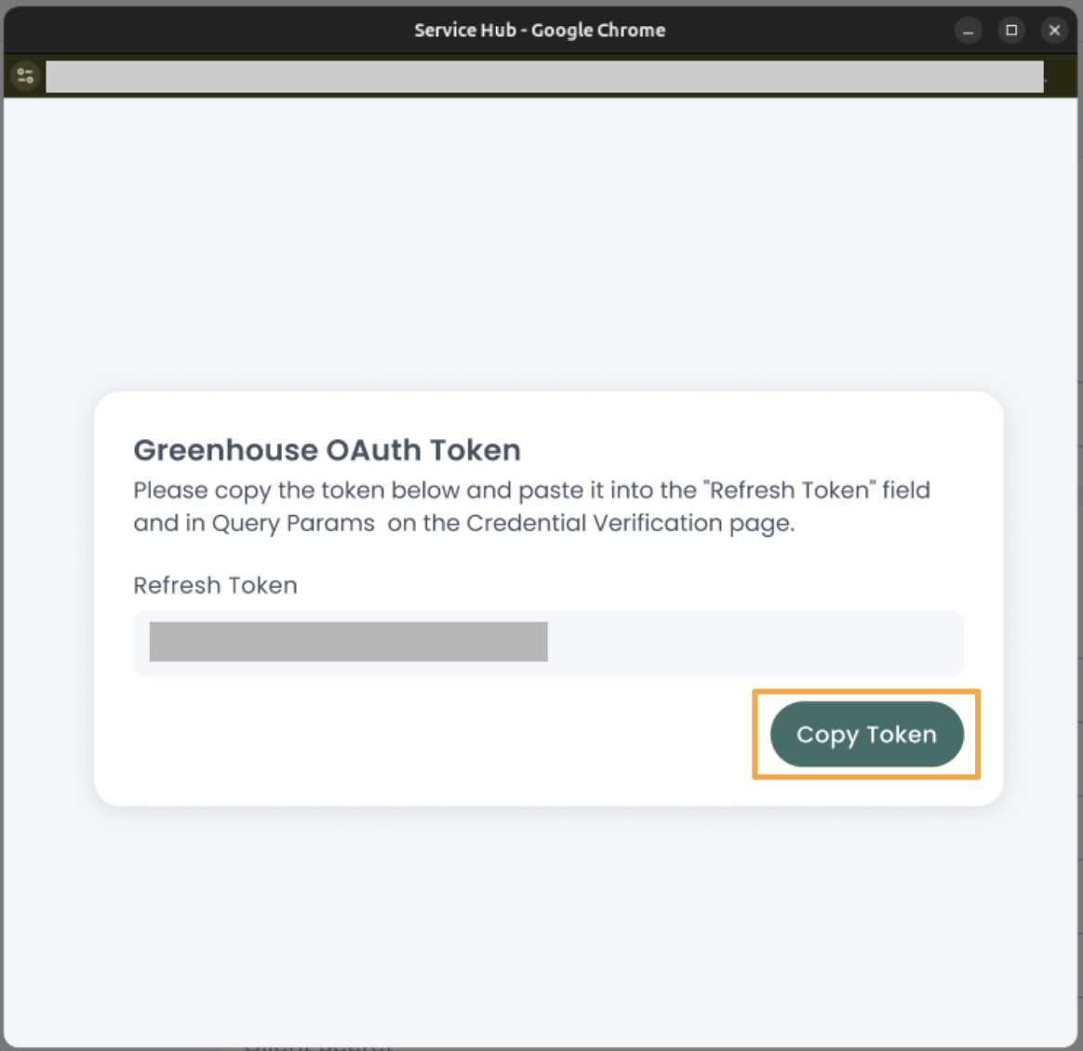Click the Copy Token button

coord(866,734)
